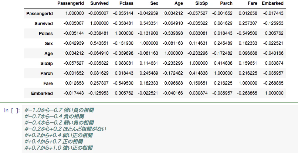Click comment line '#+0.7から+1.0 強い正の相関'
298x153 pixels.
(x=58, y=148)
